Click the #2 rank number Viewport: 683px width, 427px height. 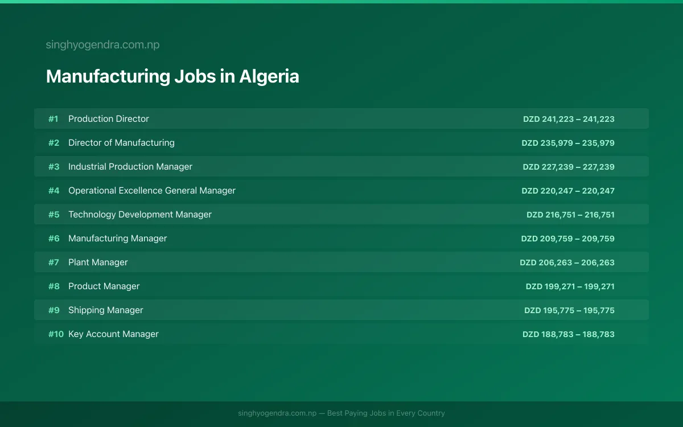pos(54,143)
